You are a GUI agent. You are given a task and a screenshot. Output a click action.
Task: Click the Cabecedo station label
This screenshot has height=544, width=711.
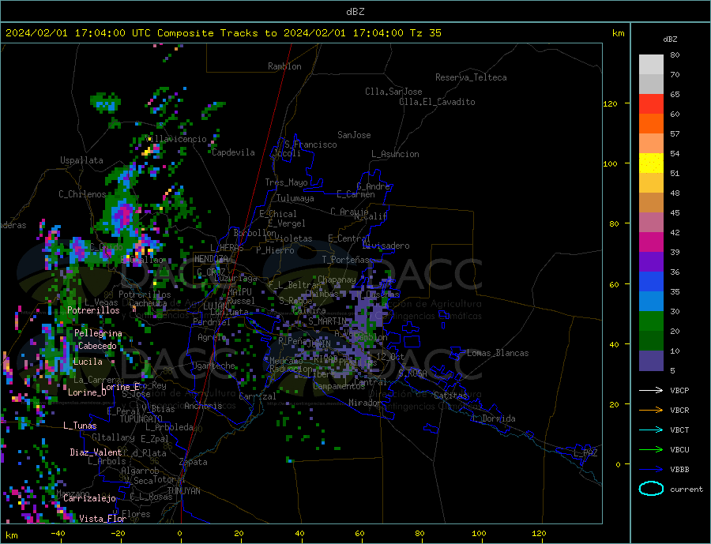(97, 346)
